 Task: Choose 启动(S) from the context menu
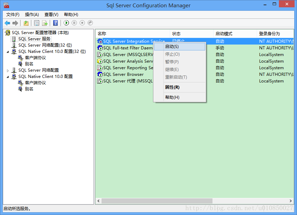[x=172, y=47]
